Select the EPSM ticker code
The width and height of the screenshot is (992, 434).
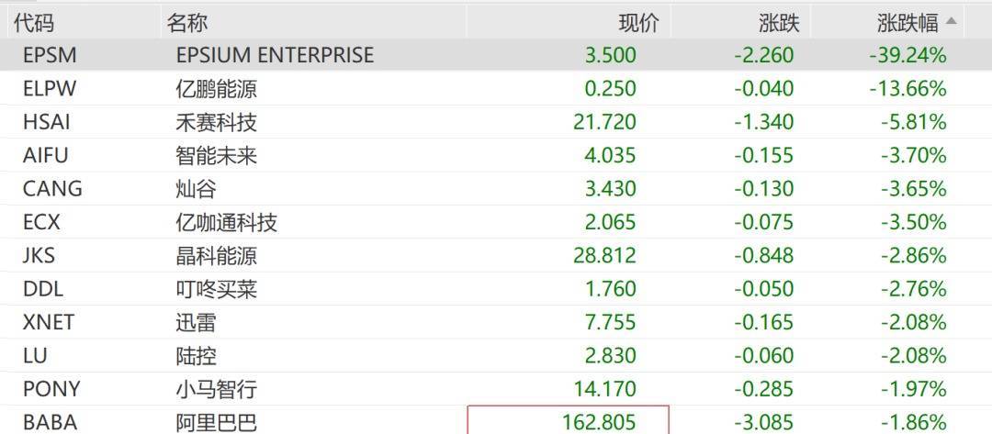click(50, 55)
